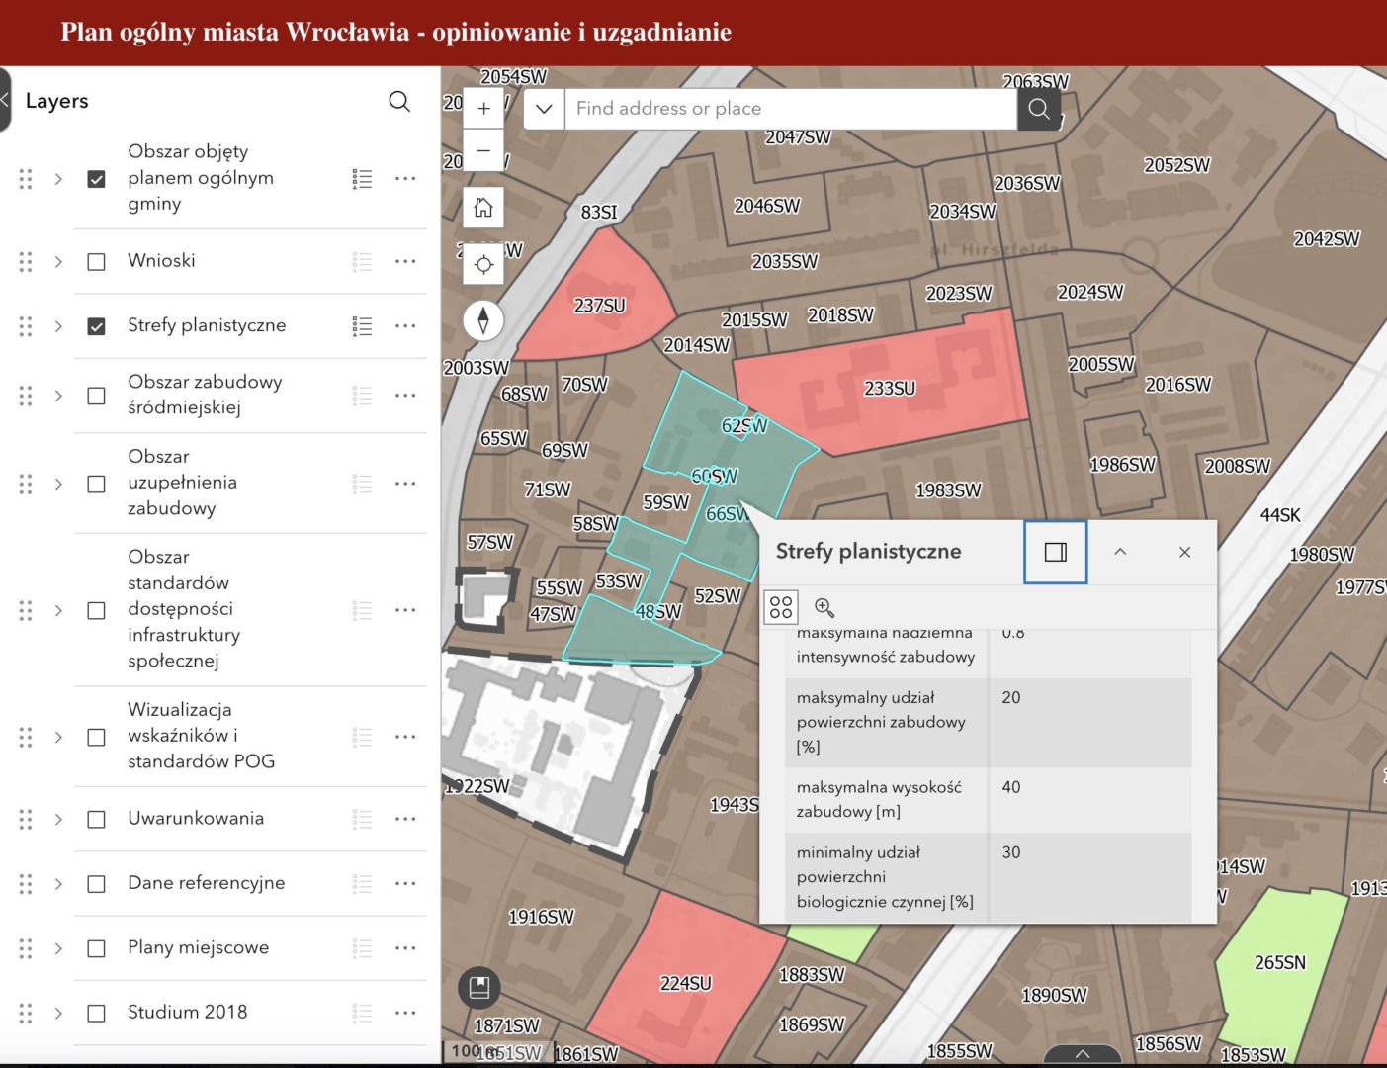This screenshot has height=1068, width=1387.
Task: Open the search dropdown beside the address bar
Action: 543,109
